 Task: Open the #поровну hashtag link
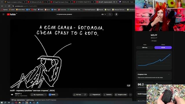coord(53,100)
